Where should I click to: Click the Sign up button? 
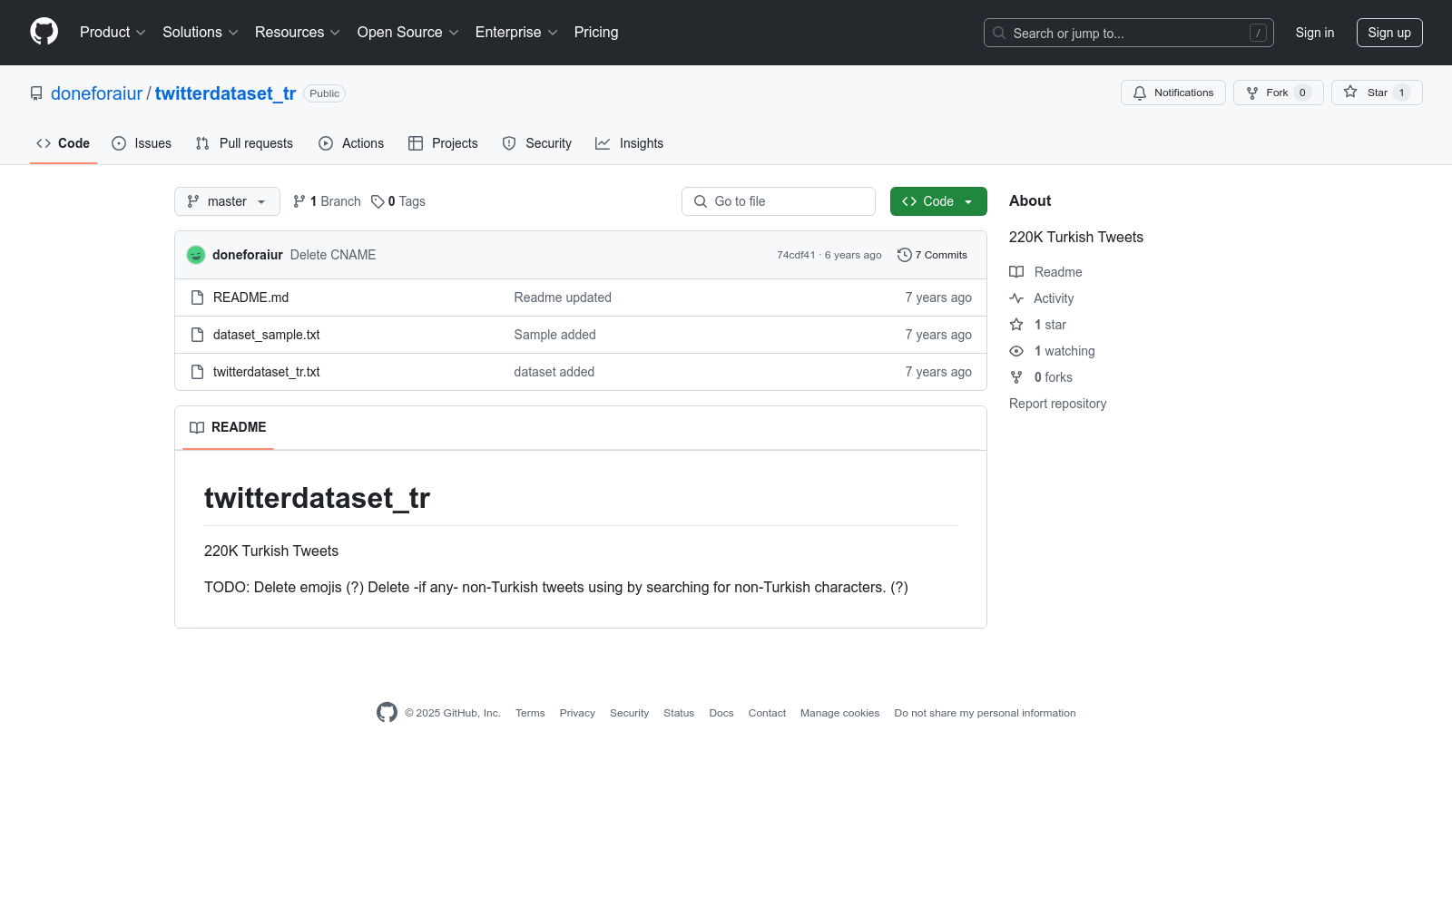(x=1389, y=33)
